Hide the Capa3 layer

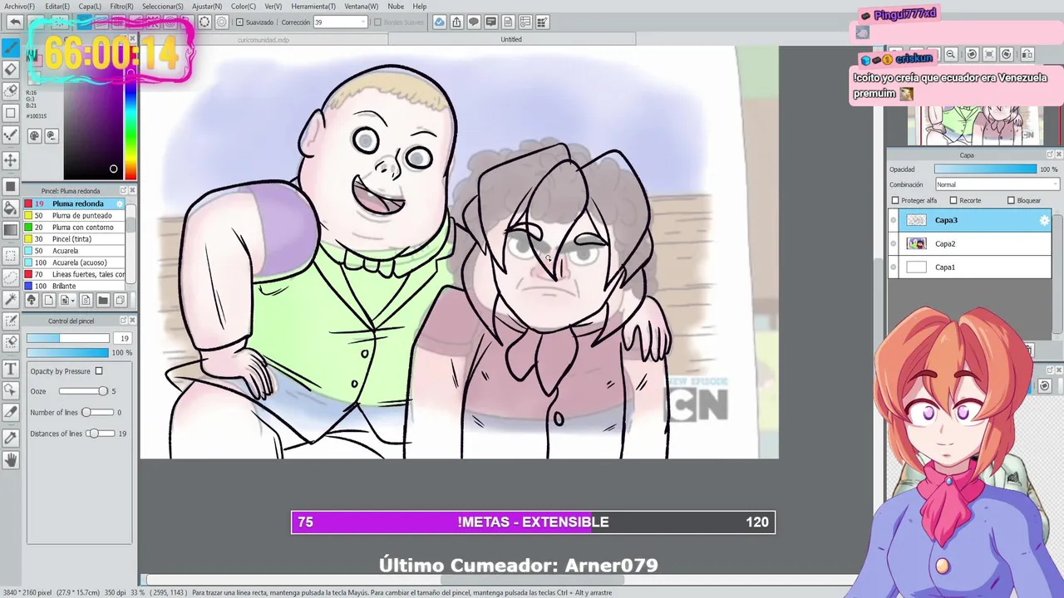894,220
